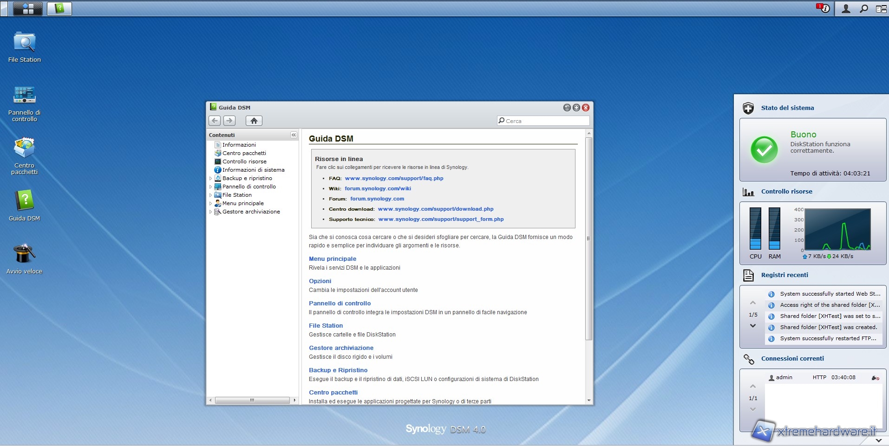Launch Centro pacchetti from desktop
Image resolution: width=889 pixels, height=446 pixels.
[x=24, y=149]
